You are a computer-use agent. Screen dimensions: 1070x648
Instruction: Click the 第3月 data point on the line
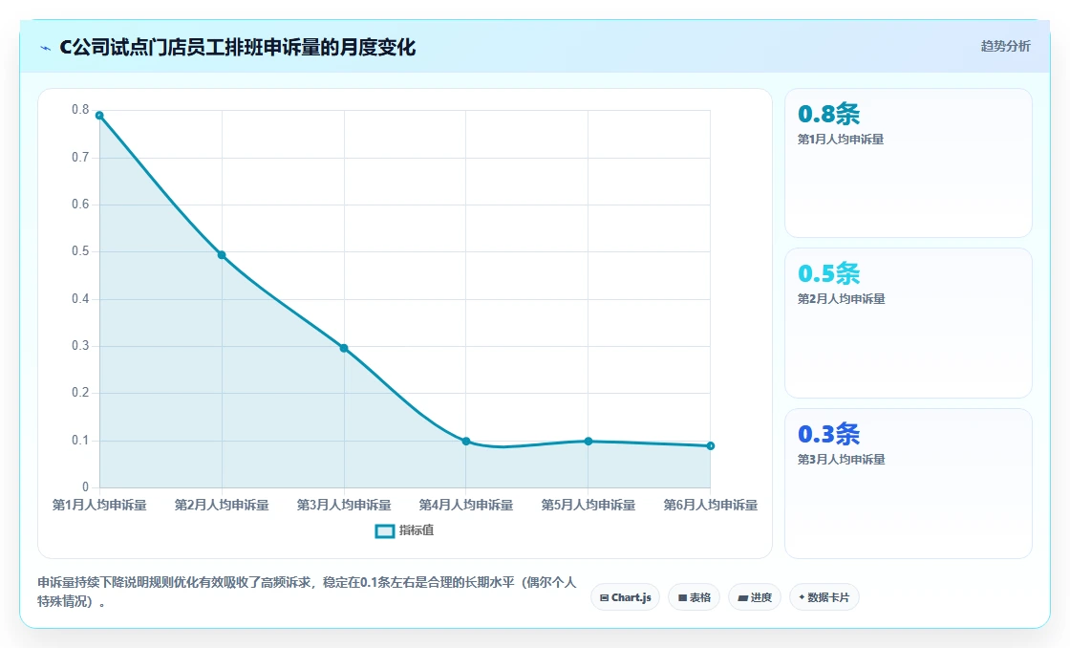[x=344, y=348]
